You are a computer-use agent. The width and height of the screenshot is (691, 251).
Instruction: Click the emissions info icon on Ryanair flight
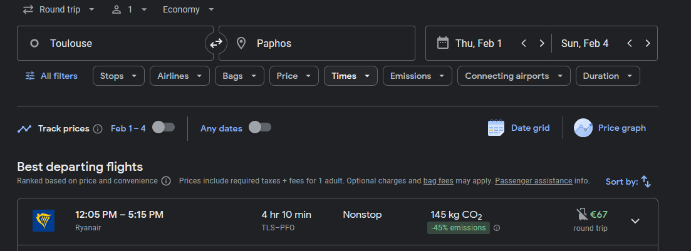[x=497, y=228]
